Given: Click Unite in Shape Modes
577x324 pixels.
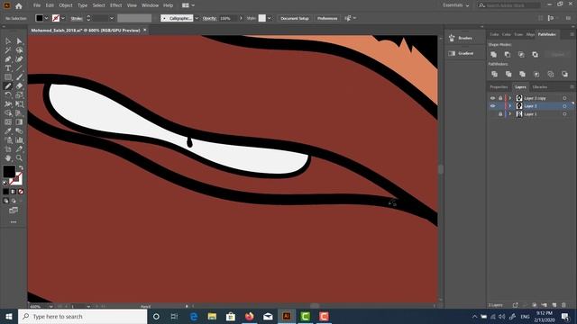Looking at the screenshot, I should click(493, 54).
